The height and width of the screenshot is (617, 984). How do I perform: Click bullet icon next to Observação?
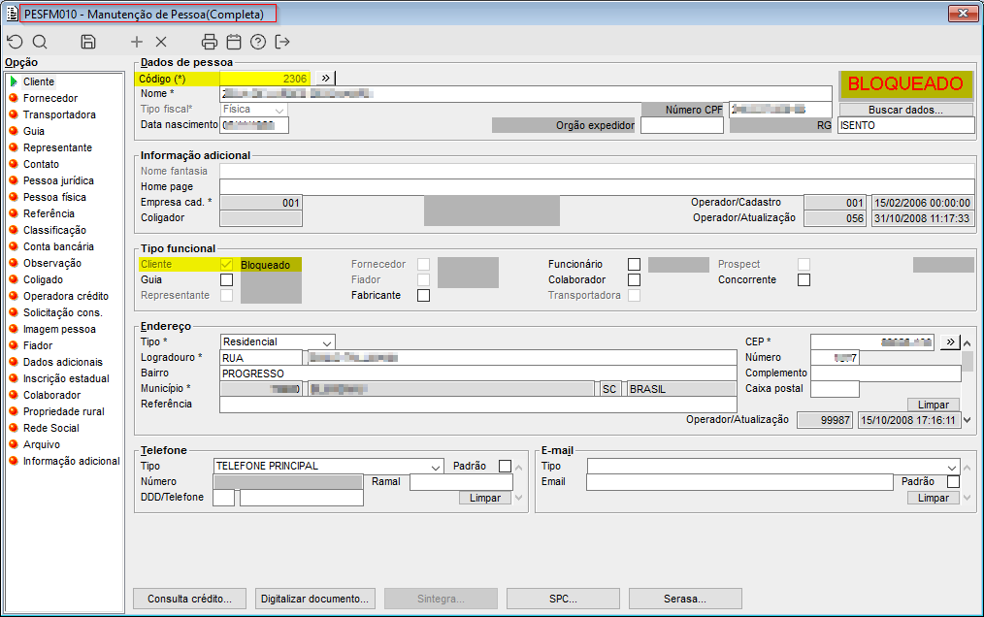[x=14, y=262]
